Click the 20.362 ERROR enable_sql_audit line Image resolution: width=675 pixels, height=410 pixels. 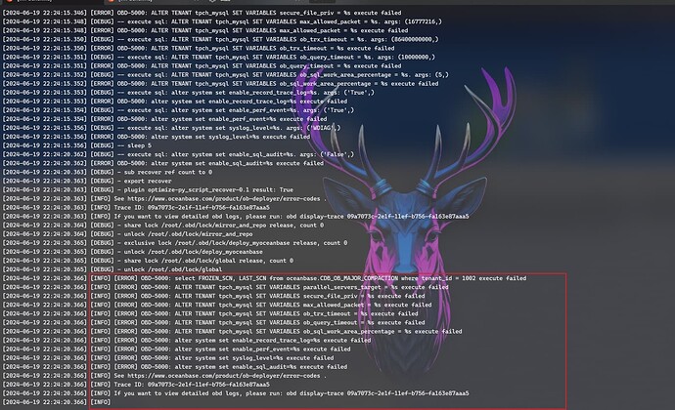(x=163, y=163)
